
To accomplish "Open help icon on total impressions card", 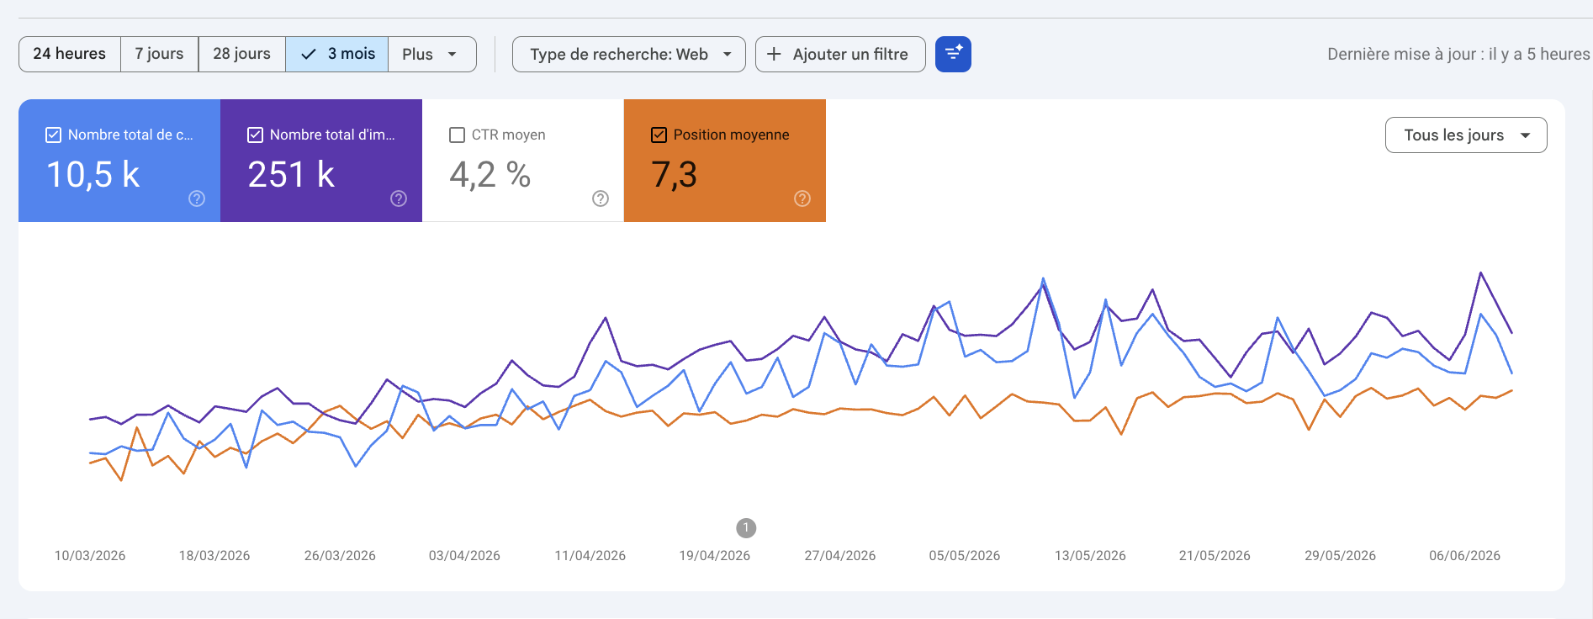I will click(x=399, y=198).
